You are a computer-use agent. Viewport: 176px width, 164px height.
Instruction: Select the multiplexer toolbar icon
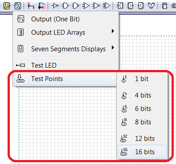tap(131, 6)
